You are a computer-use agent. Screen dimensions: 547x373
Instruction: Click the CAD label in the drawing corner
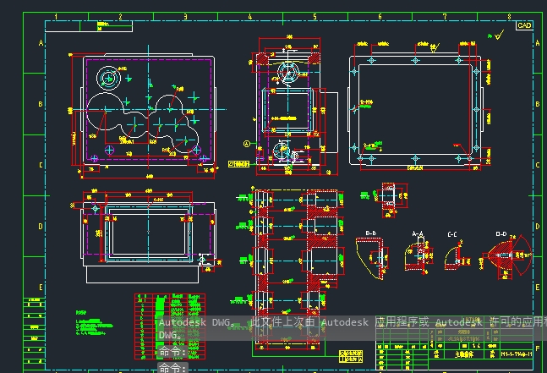[x=524, y=25]
